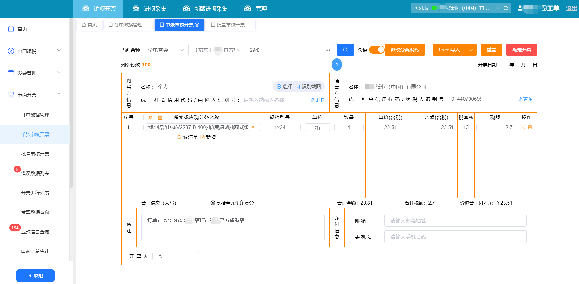Click the header trash delete icon
Viewport: 579px width, 284px height.
pyautogui.click(x=160, y=118)
